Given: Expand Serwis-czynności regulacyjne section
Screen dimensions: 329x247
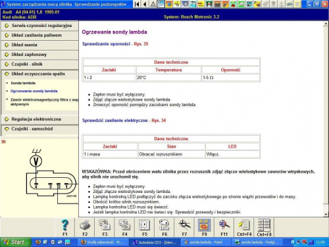Looking at the screenshot, I should click(x=39, y=26).
